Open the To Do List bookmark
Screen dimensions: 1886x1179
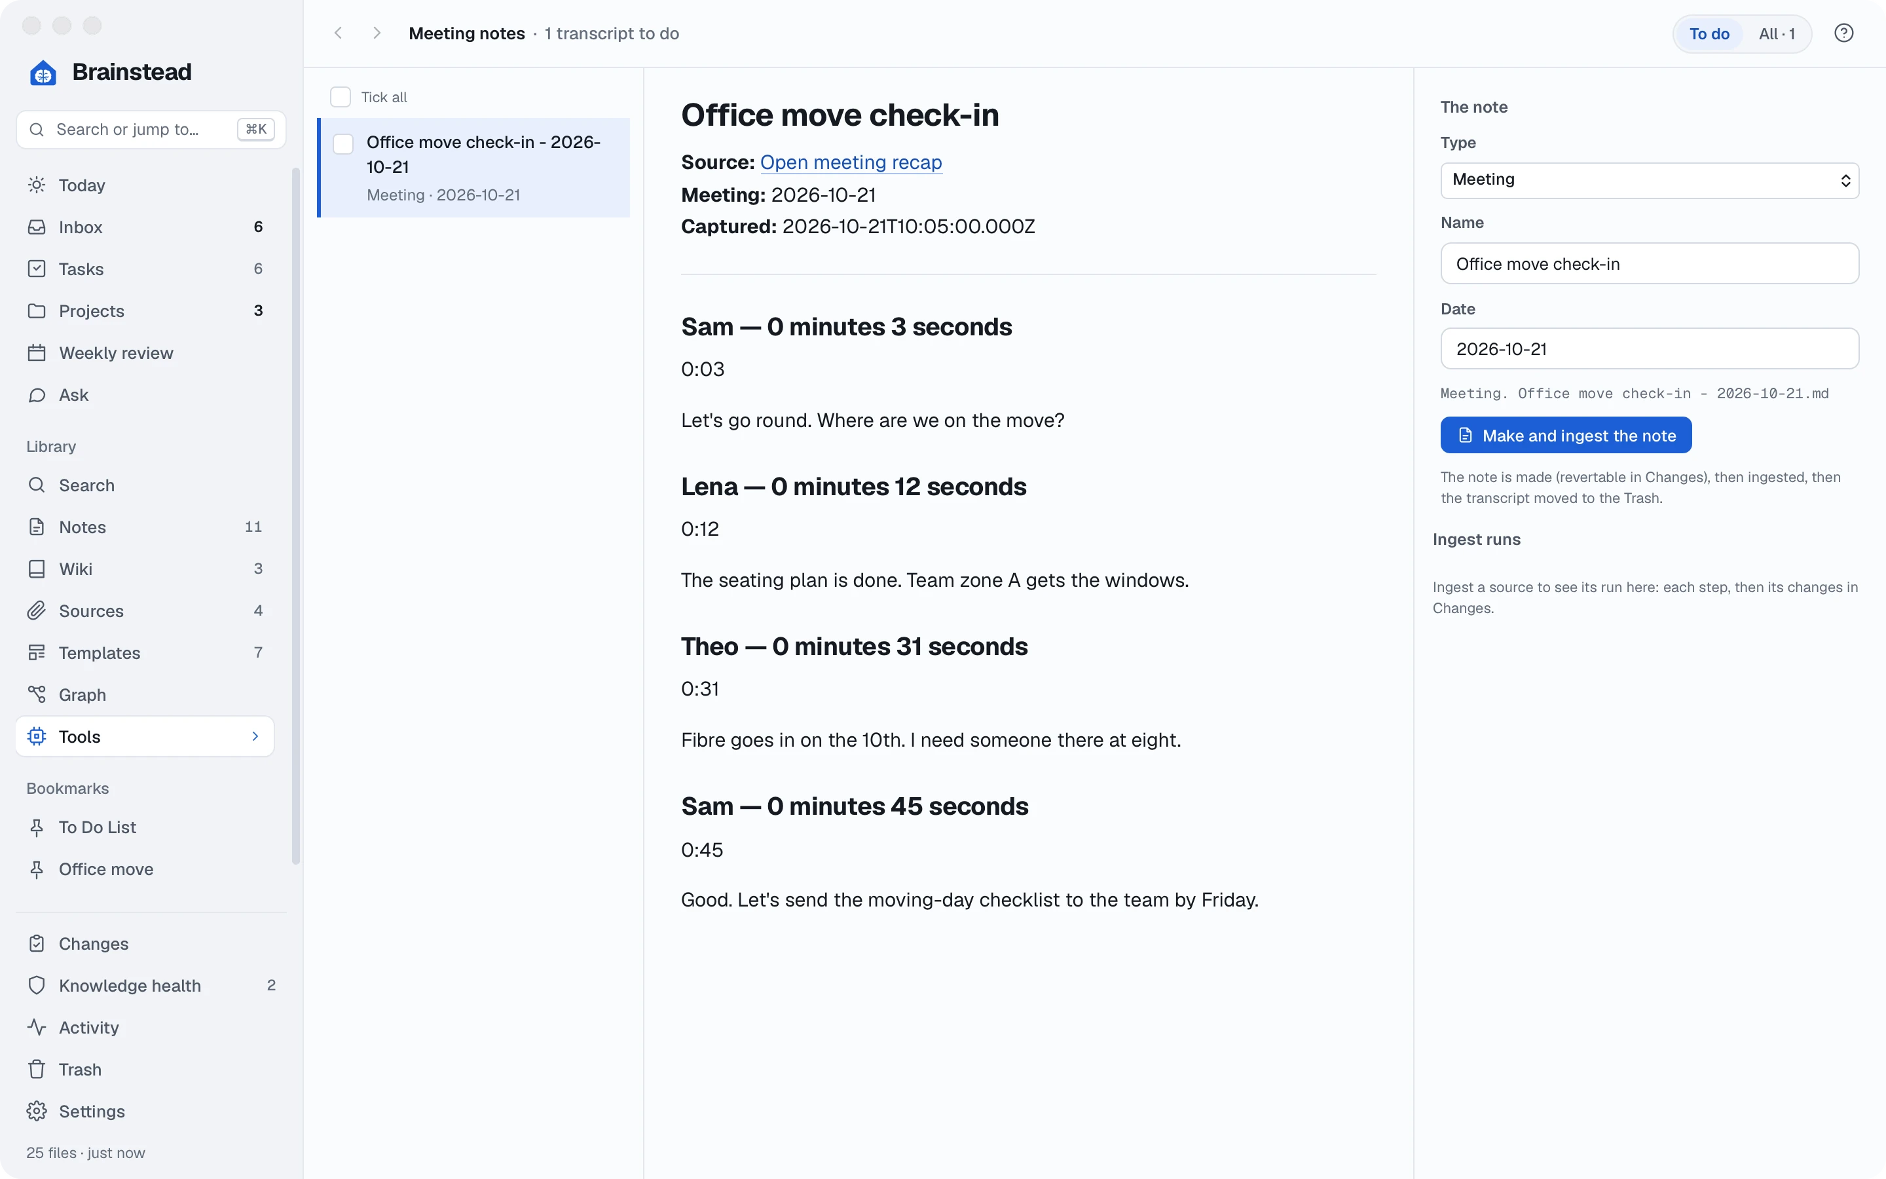(x=145, y=827)
